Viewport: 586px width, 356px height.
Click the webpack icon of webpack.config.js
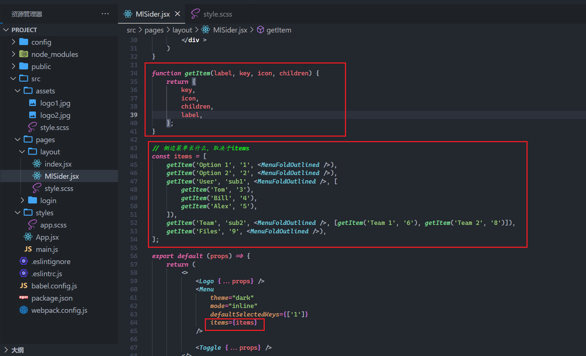point(24,310)
